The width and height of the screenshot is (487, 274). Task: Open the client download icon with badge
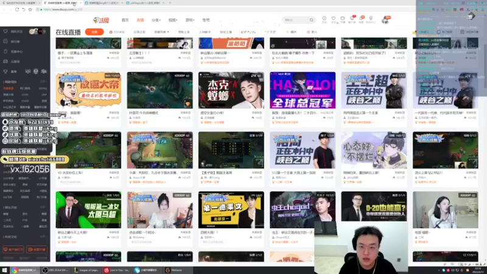pos(352,19)
